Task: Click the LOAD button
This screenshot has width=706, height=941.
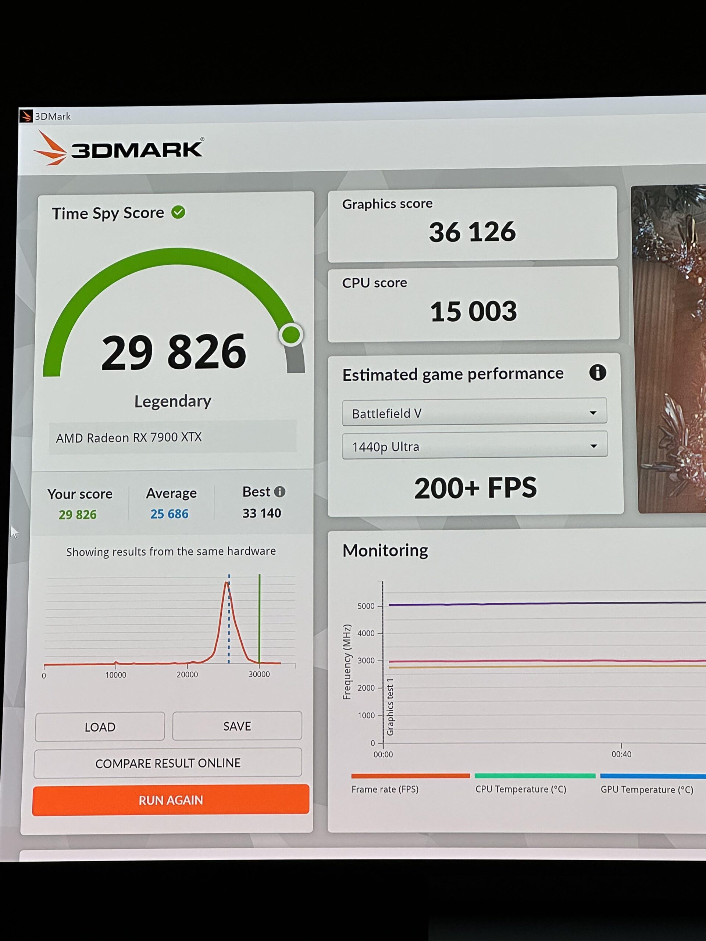Action: pos(100,727)
